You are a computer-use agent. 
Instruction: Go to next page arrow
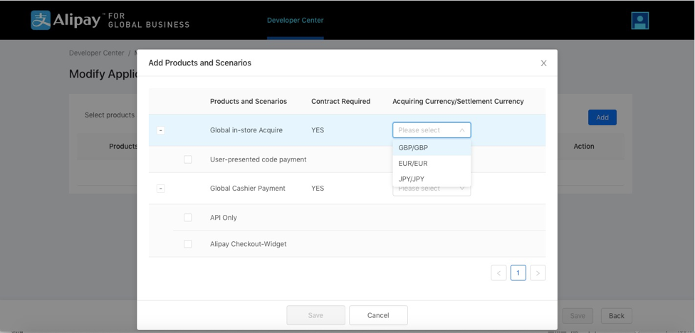538,273
